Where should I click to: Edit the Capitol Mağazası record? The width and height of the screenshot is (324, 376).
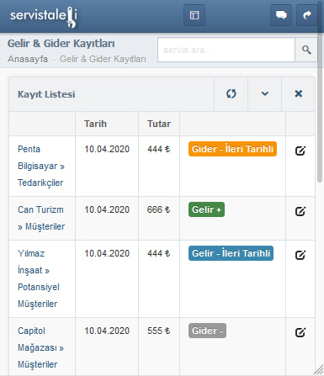point(300,332)
